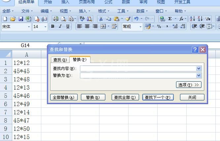Click the print icon in toolbar
The width and height of the screenshot is (220, 141).
[x=56, y=19]
